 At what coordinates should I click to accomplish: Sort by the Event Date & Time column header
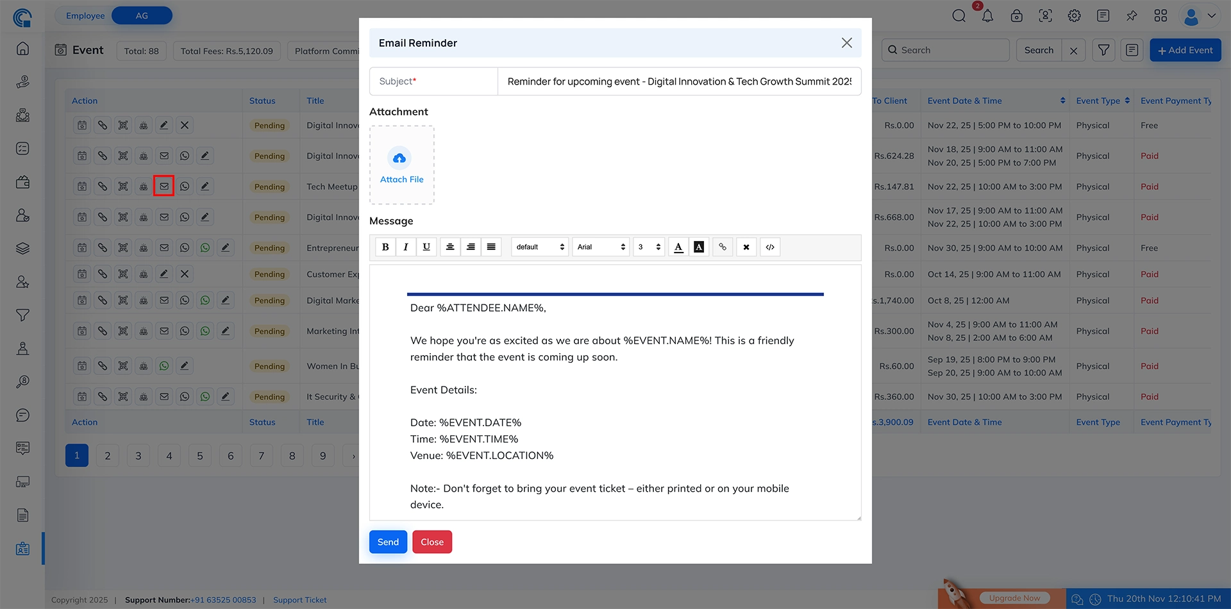click(x=965, y=101)
